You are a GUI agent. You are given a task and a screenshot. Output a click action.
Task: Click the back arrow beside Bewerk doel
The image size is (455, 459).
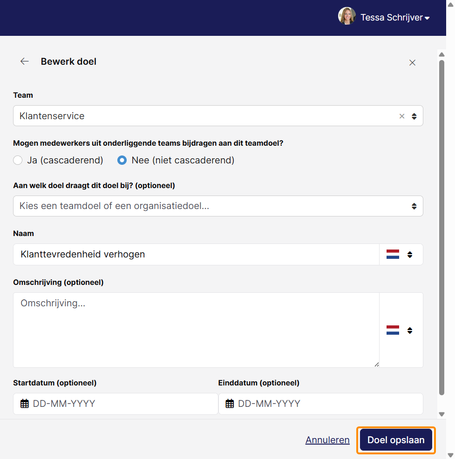point(25,61)
